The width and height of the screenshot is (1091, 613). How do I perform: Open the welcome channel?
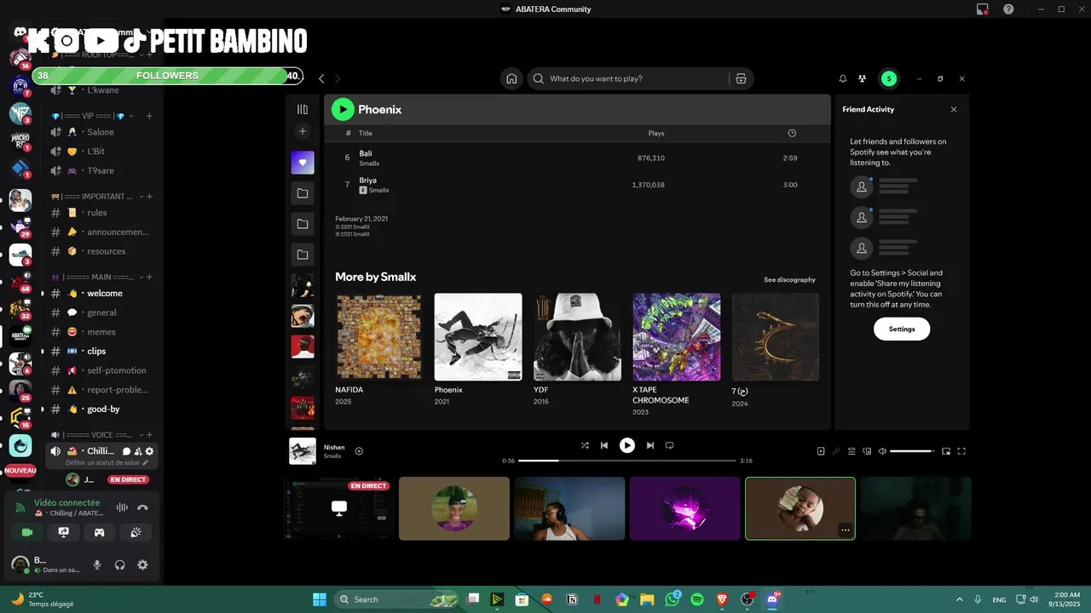pyautogui.click(x=101, y=293)
